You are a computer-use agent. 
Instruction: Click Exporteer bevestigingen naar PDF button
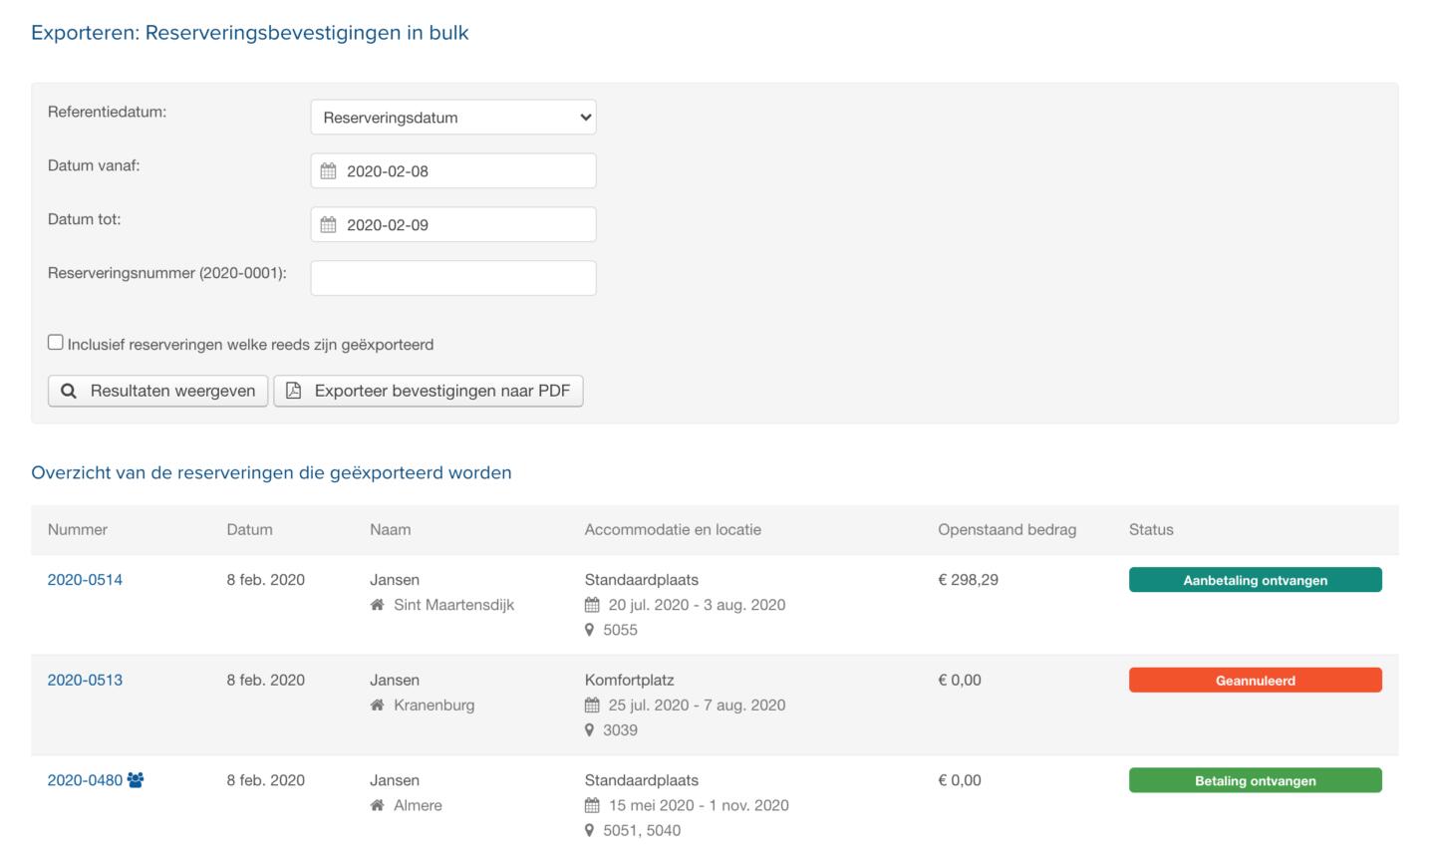tap(429, 391)
